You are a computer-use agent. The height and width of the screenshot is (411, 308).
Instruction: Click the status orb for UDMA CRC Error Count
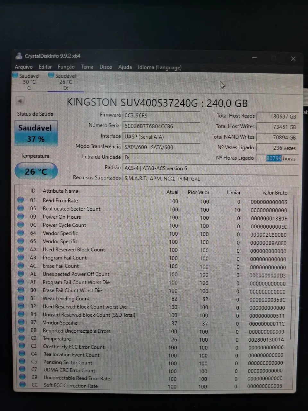click(22, 369)
